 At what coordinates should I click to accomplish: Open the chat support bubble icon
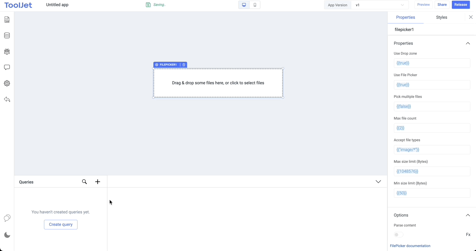7,218
